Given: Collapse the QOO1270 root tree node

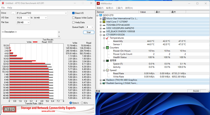Looking at the screenshot, I should [97, 15].
